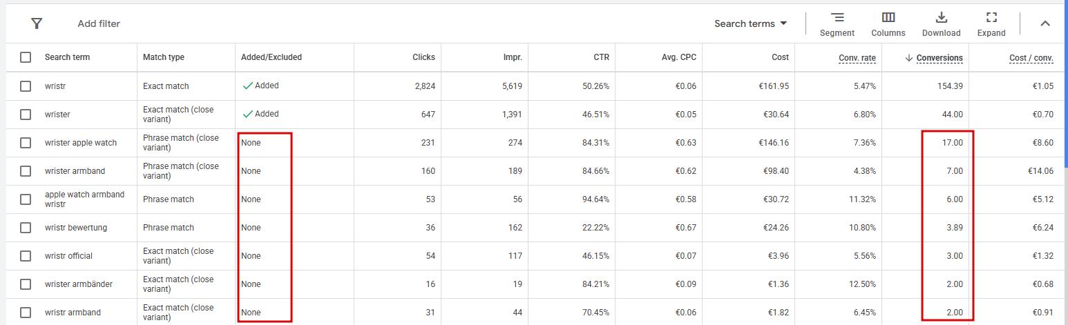Click the Conversions sort arrow
1068x325 pixels.
coord(908,58)
